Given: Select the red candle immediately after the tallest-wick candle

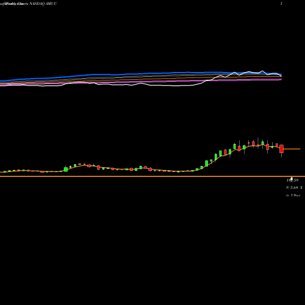Looking at the screenshot, I should pos(267,147).
